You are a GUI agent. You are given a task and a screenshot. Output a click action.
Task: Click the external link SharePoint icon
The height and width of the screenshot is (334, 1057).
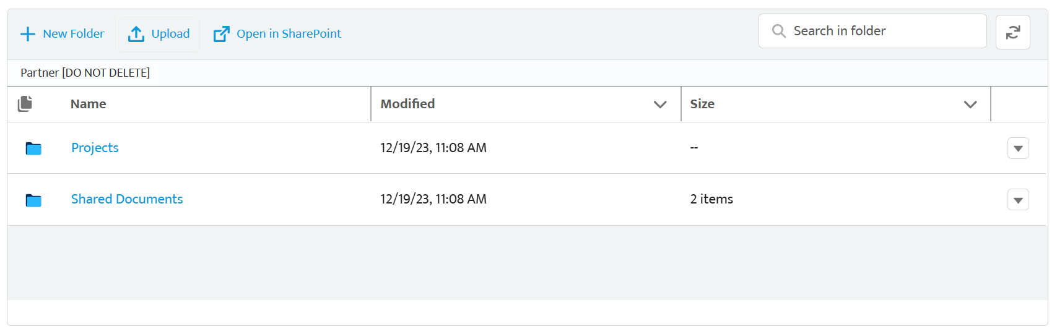(221, 34)
